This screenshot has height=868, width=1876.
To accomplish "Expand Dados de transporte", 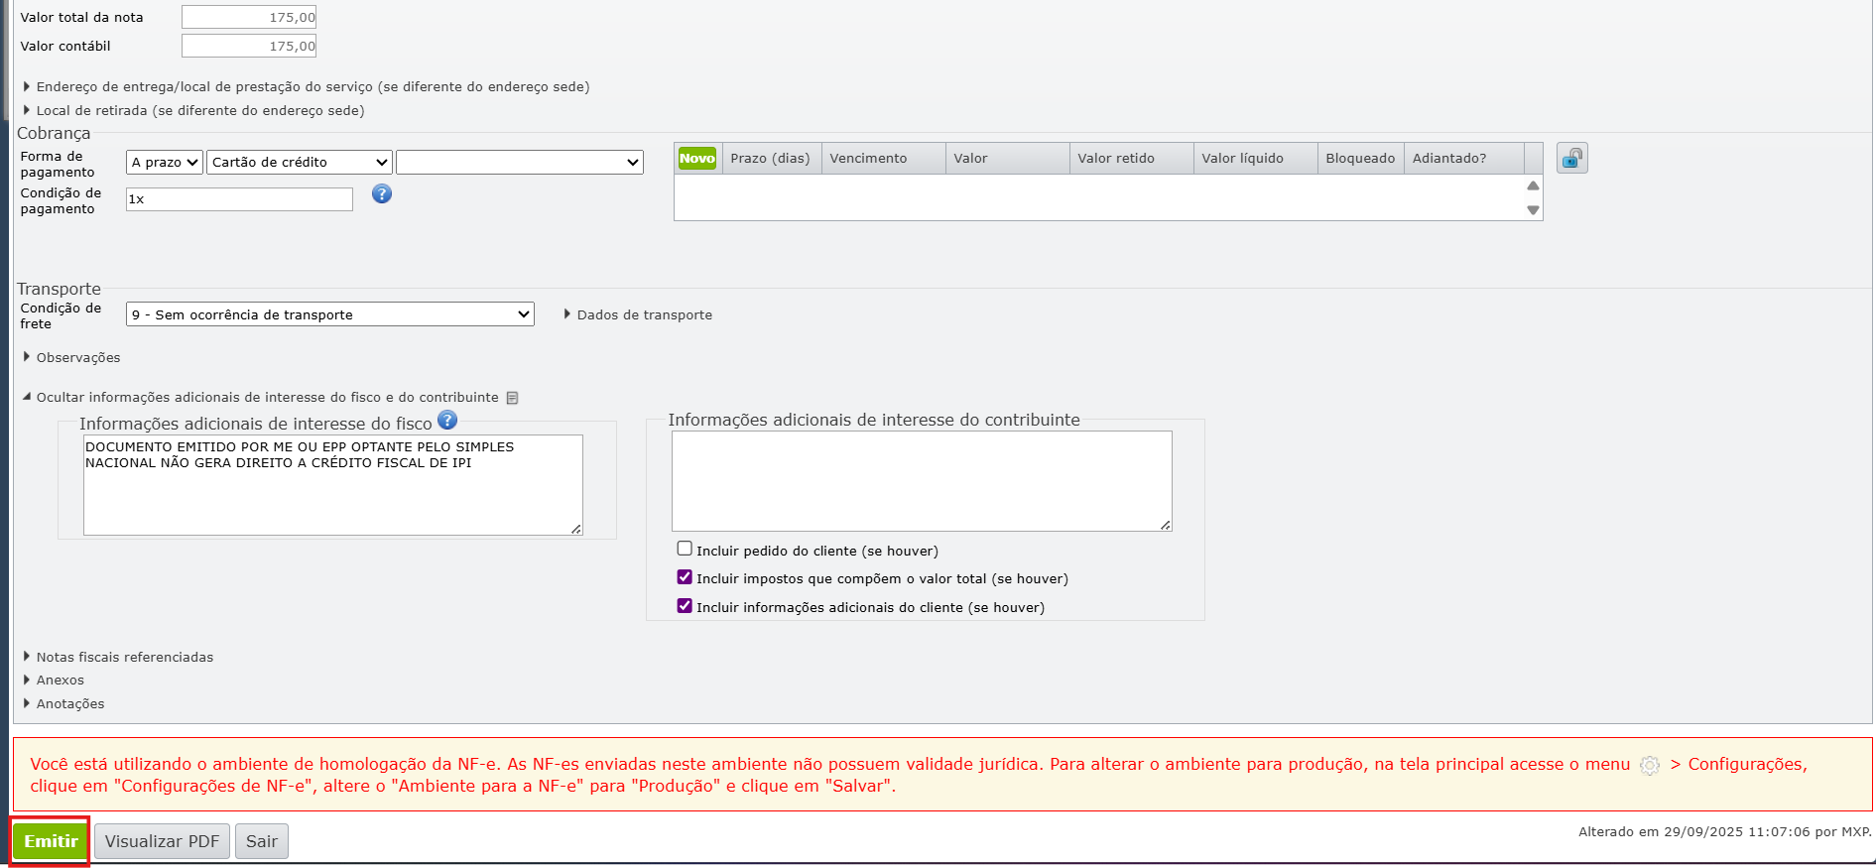I will [x=638, y=314].
